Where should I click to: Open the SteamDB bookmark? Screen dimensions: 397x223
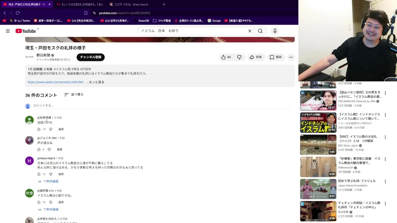141,21
